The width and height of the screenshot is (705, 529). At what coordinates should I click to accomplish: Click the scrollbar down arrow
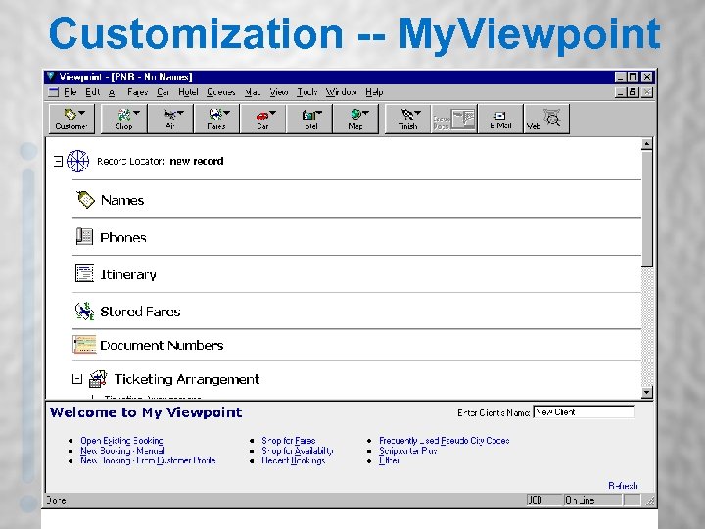[x=646, y=392]
